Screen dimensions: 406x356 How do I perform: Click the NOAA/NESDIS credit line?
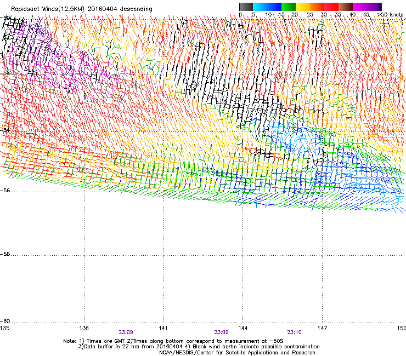pyautogui.click(x=237, y=352)
